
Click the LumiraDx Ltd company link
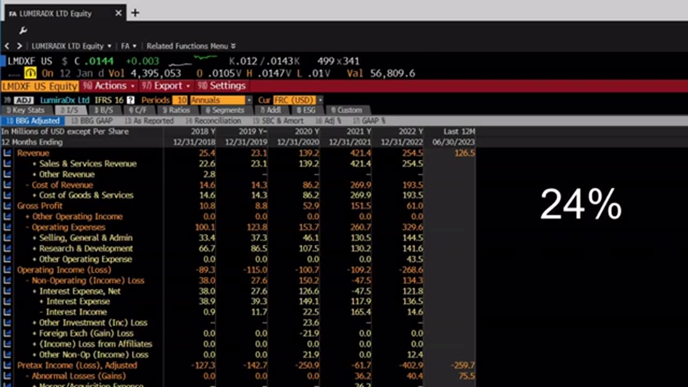click(x=64, y=101)
